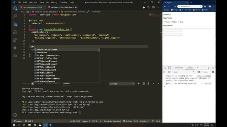Click the notifications bell in status bar
Screen dimensions: 227x127
click(x=158, y=121)
